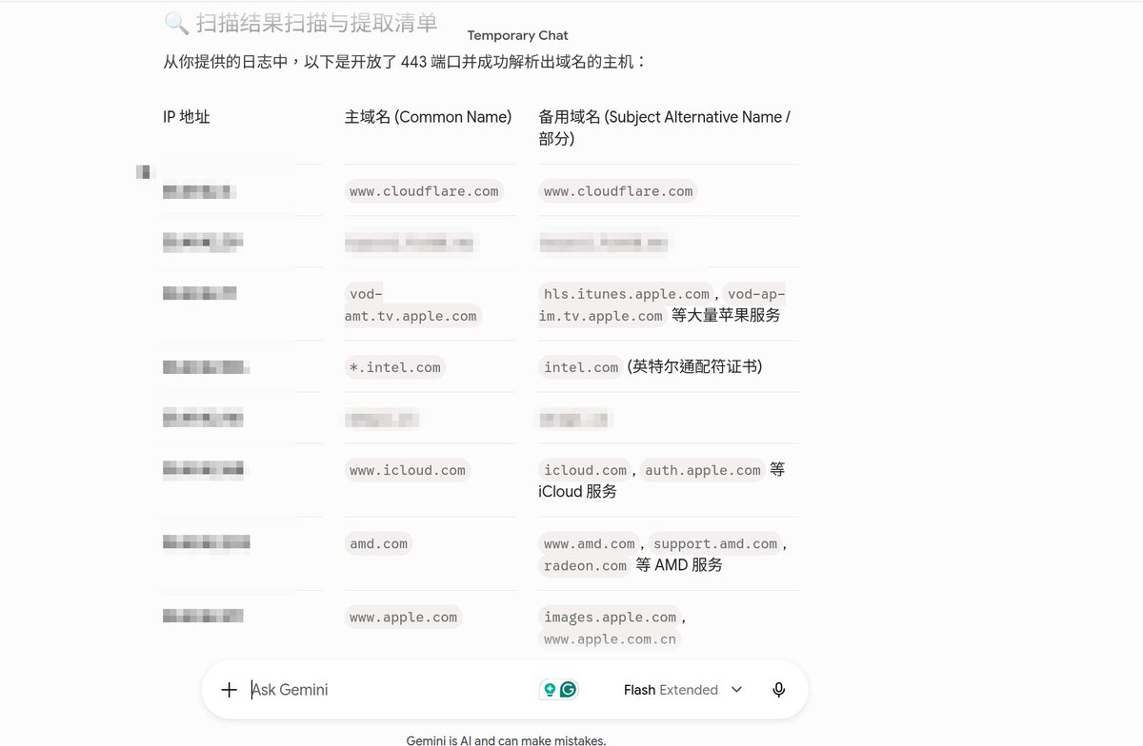Click the Temporary Chat label
The image size is (1143, 746).
click(517, 35)
